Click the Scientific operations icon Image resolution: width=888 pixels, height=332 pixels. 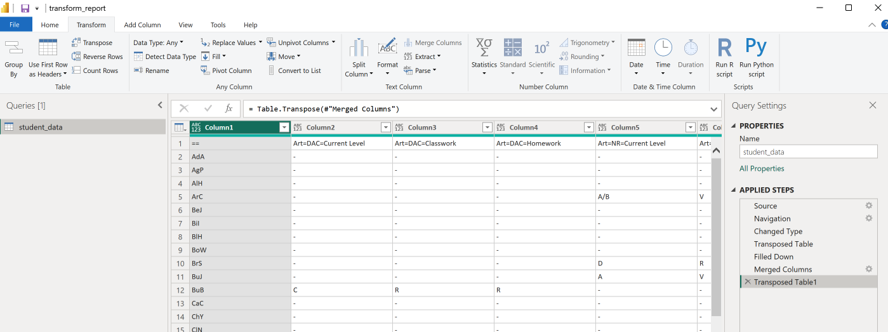tap(541, 48)
